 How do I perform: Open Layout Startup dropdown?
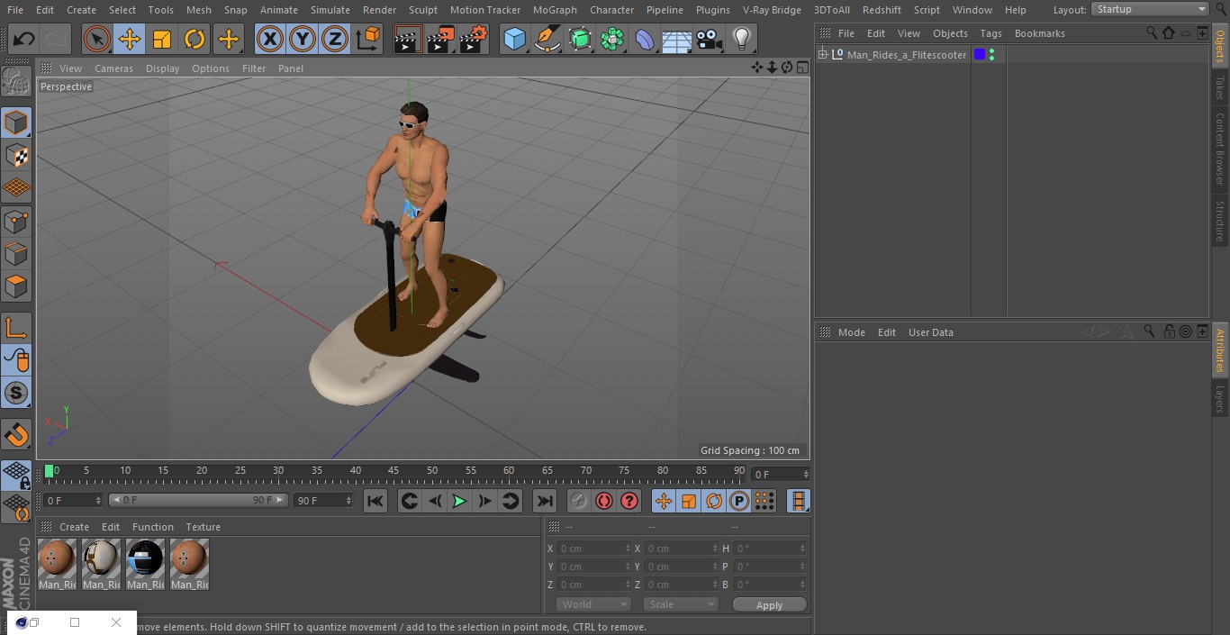coord(1150,9)
